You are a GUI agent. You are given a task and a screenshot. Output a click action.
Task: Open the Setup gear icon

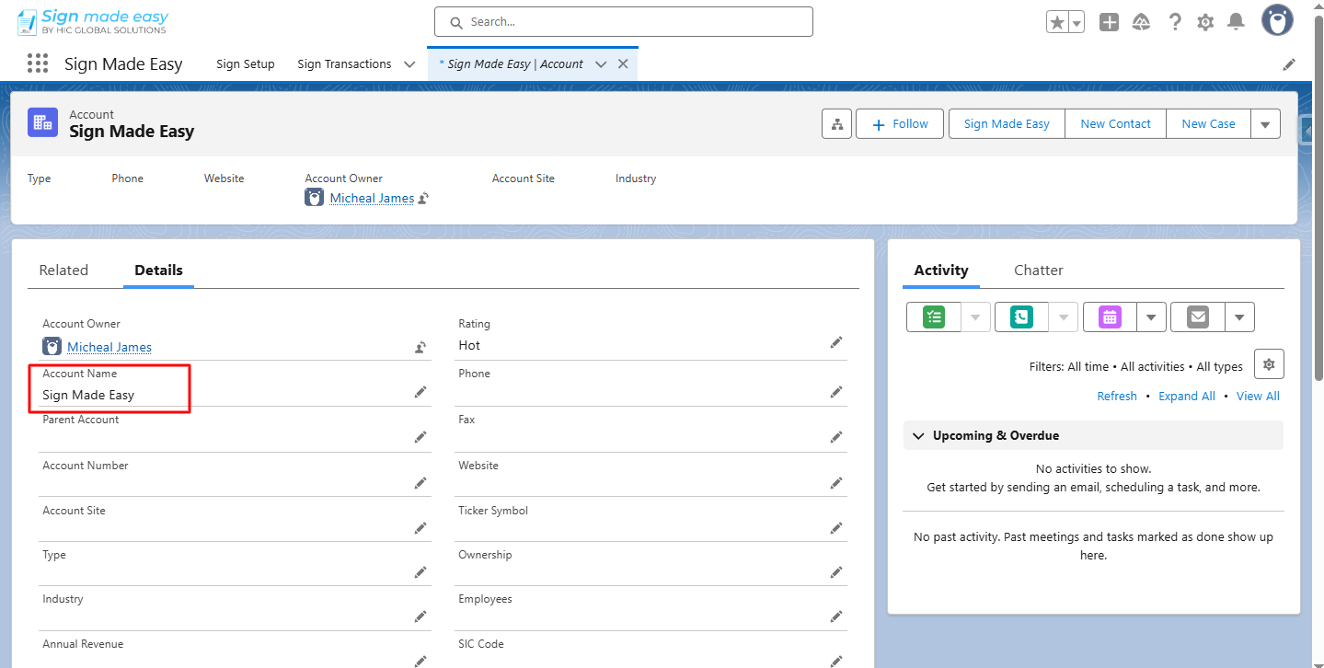tap(1205, 23)
